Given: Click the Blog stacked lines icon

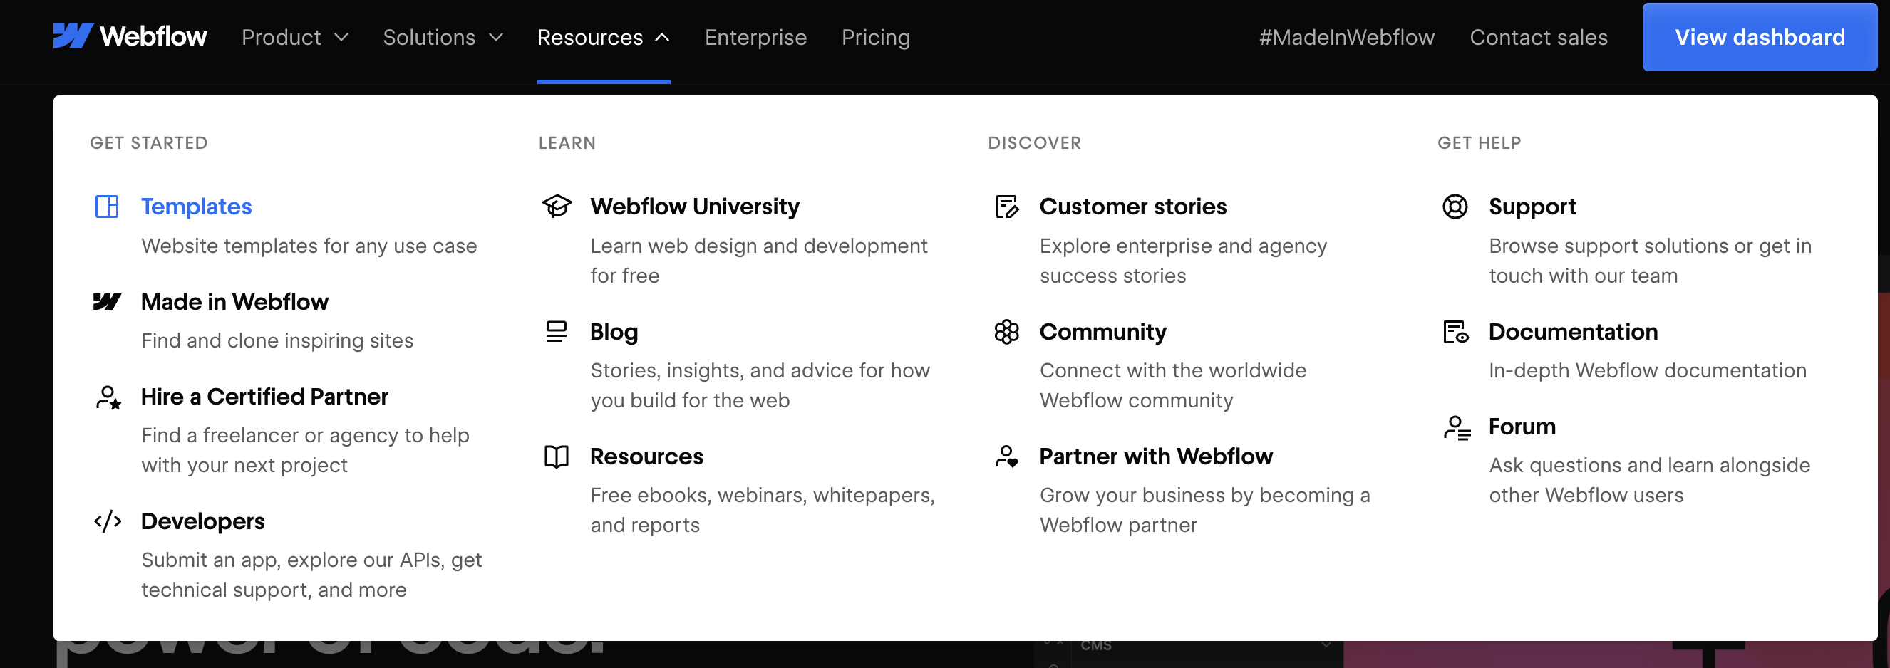Looking at the screenshot, I should click(557, 331).
